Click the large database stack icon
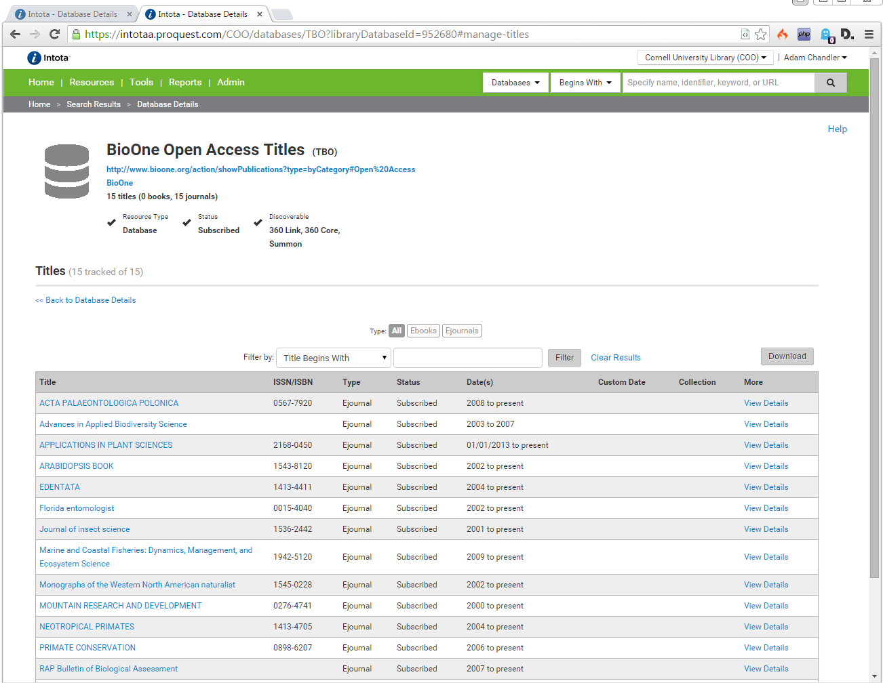The image size is (883, 683). click(66, 171)
